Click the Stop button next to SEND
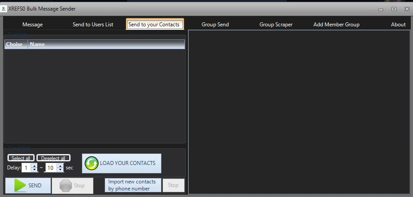Image resolution: width=413 pixels, height=197 pixels. tap(72, 186)
